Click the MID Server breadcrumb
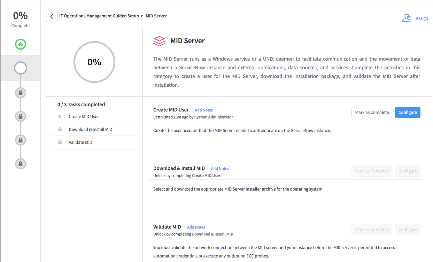433x262 pixels. tap(156, 16)
